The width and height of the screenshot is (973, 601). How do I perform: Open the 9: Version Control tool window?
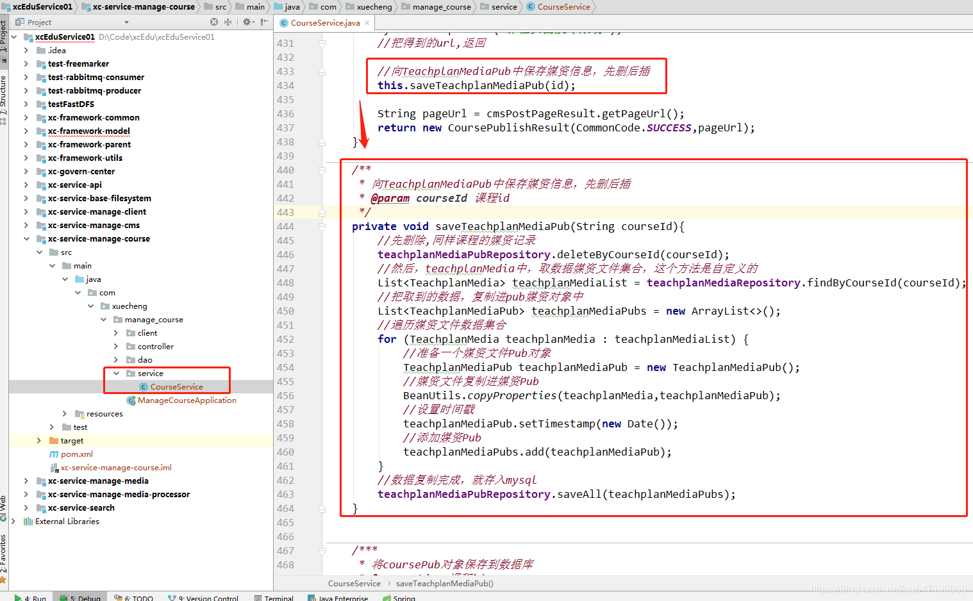click(x=203, y=597)
